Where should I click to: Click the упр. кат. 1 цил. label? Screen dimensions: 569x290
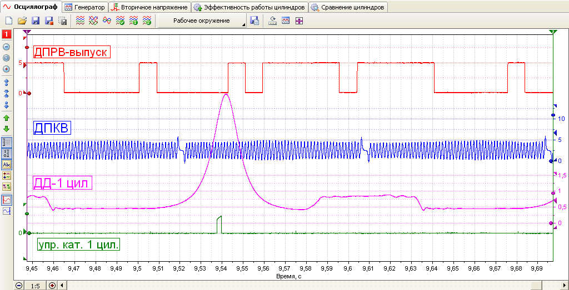(79, 245)
